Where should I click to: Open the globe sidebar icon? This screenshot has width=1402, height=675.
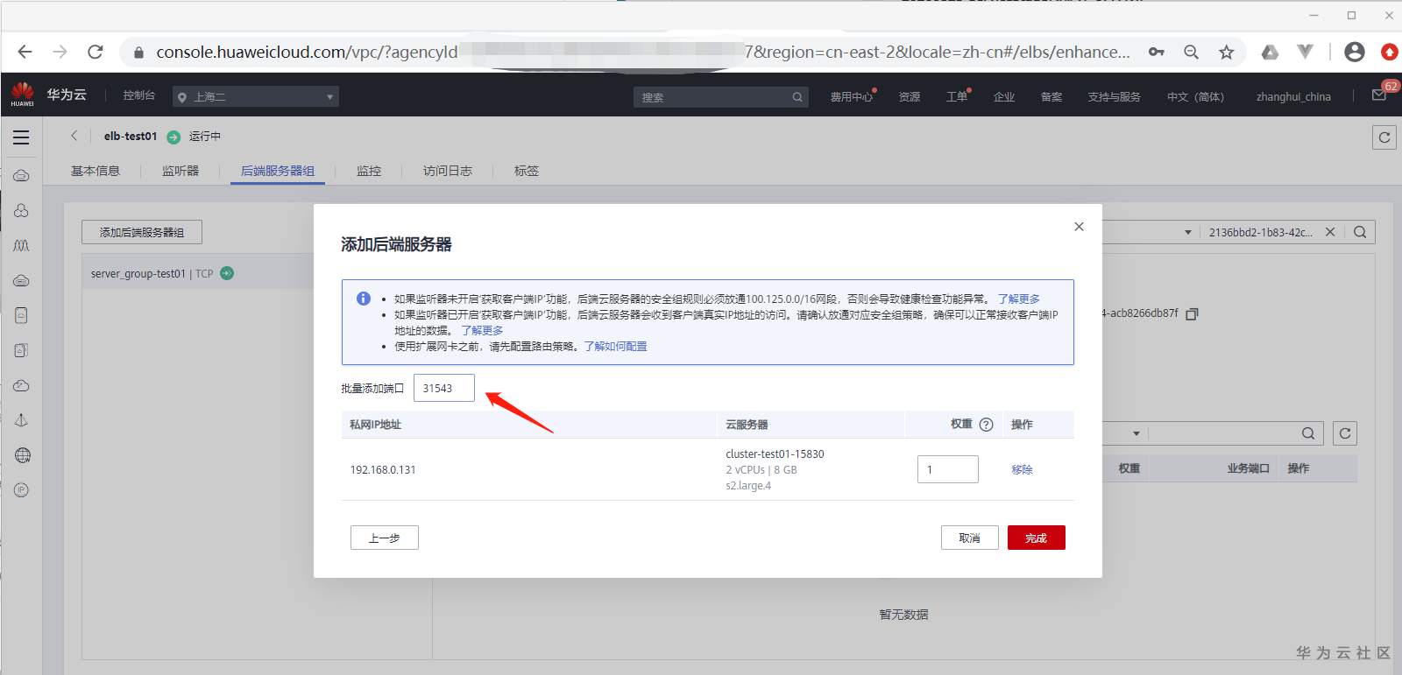22,455
